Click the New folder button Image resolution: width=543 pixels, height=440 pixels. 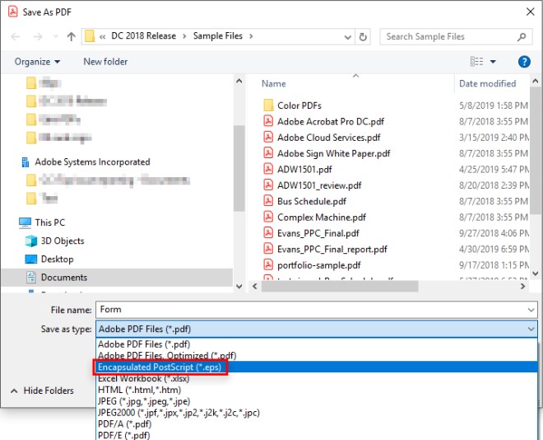click(x=105, y=62)
